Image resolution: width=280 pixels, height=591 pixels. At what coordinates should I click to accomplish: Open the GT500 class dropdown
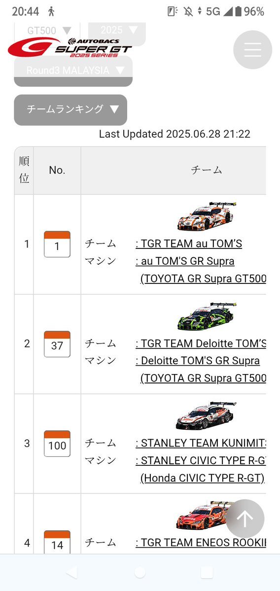pyautogui.click(x=47, y=30)
